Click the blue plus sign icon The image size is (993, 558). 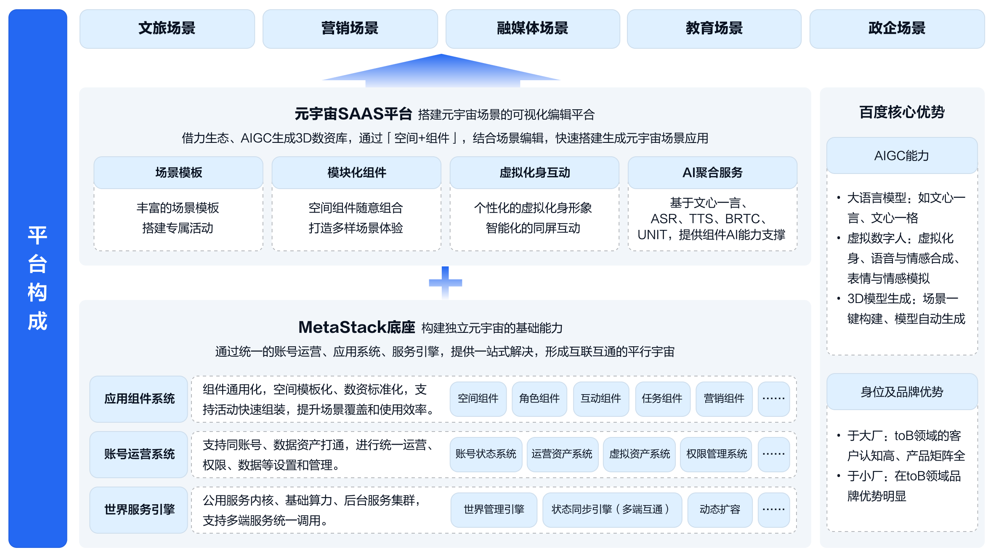coord(445,282)
